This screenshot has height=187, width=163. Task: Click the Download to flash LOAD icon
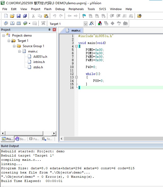tap(43, 24)
